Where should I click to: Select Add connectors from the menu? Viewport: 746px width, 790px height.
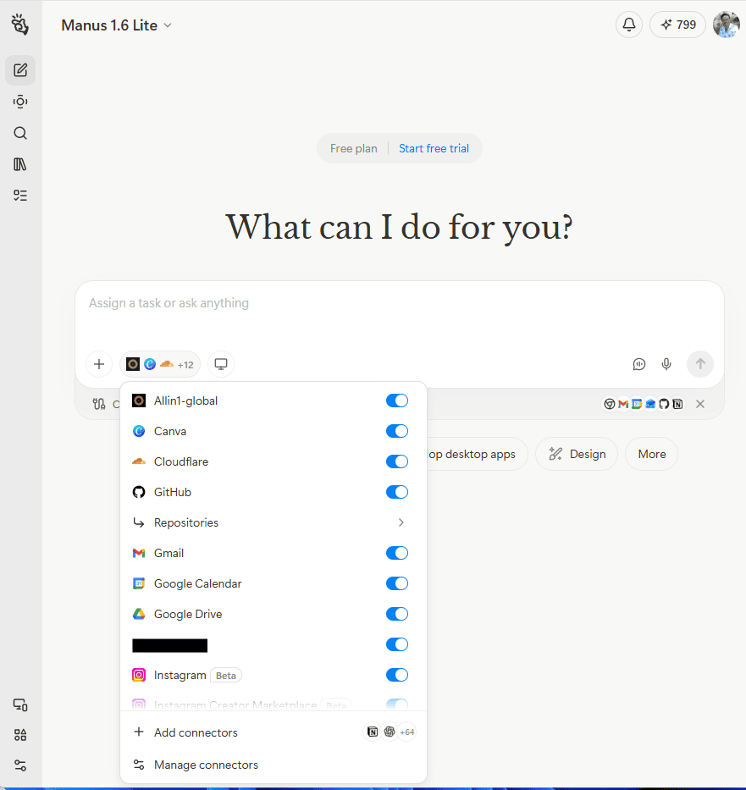[196, 732]
